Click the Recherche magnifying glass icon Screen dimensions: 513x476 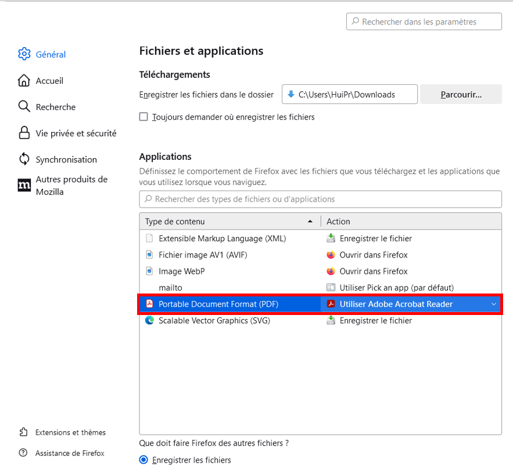click(x=24, y=107)
